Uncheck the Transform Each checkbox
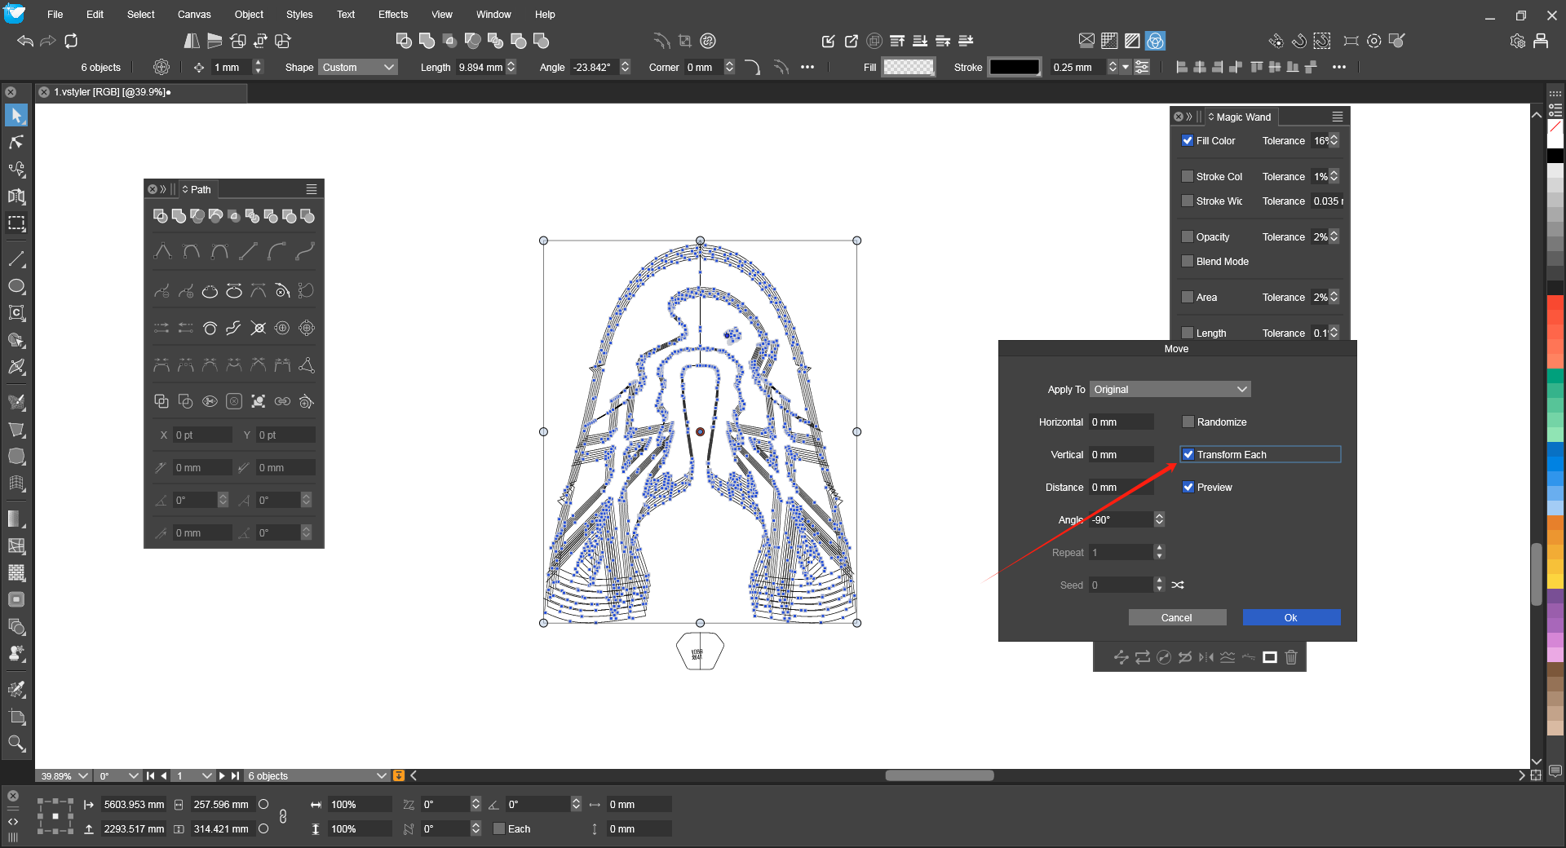 tap(1188, 454)
